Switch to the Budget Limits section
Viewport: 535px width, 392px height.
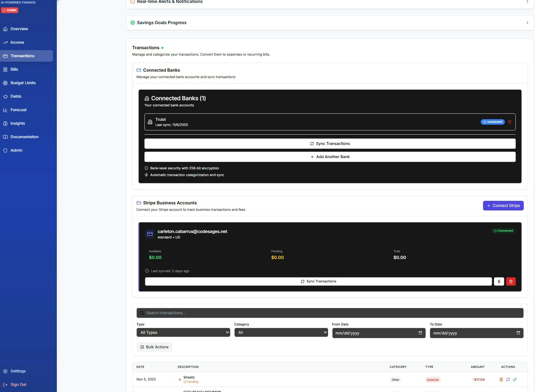(x=23, y=83)
